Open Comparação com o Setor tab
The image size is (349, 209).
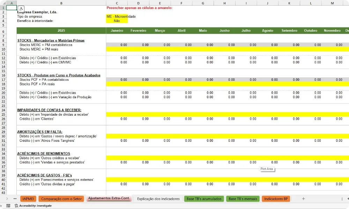pos(61,199)
